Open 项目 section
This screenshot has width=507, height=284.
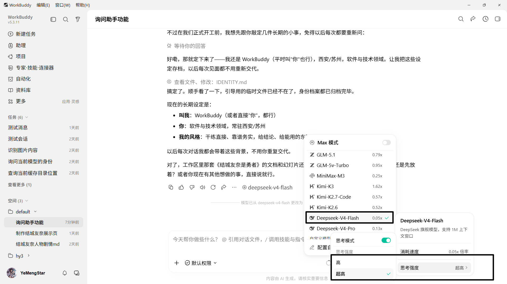click(x=44, y=56)
